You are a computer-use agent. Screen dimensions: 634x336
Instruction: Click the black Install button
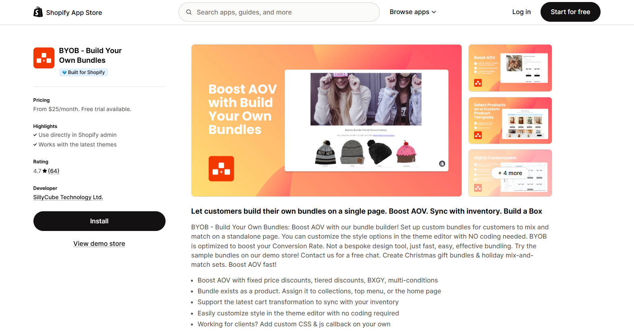pos(99,221)
